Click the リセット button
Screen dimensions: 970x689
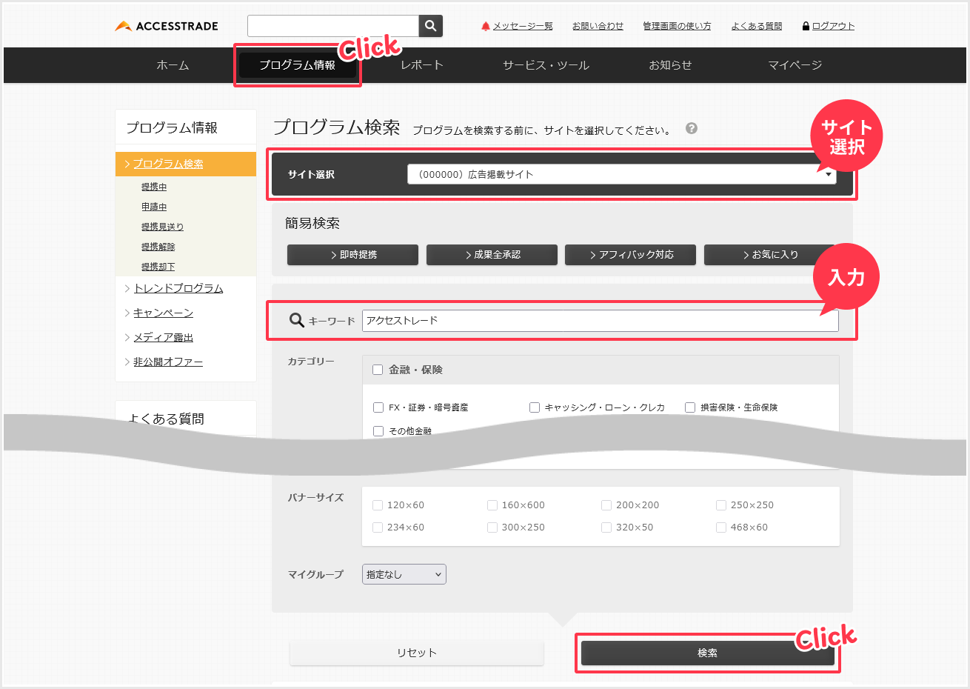coord(417,653)
